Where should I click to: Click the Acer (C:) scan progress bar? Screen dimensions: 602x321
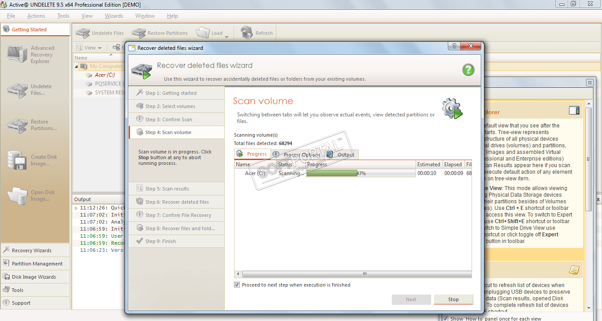361,173
